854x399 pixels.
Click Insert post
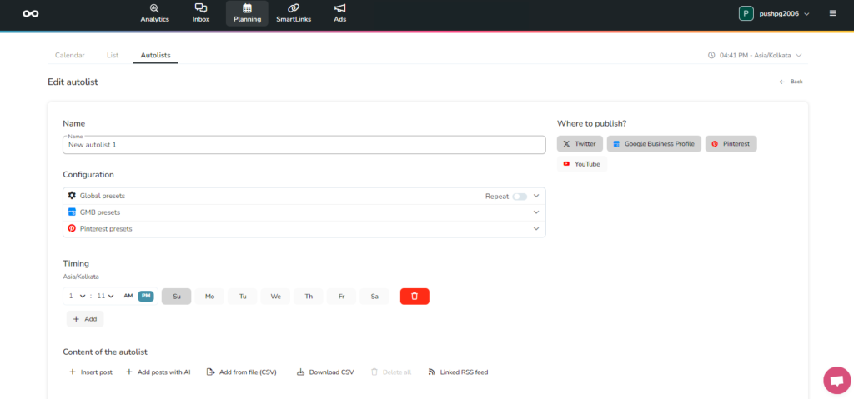[91, 372]
